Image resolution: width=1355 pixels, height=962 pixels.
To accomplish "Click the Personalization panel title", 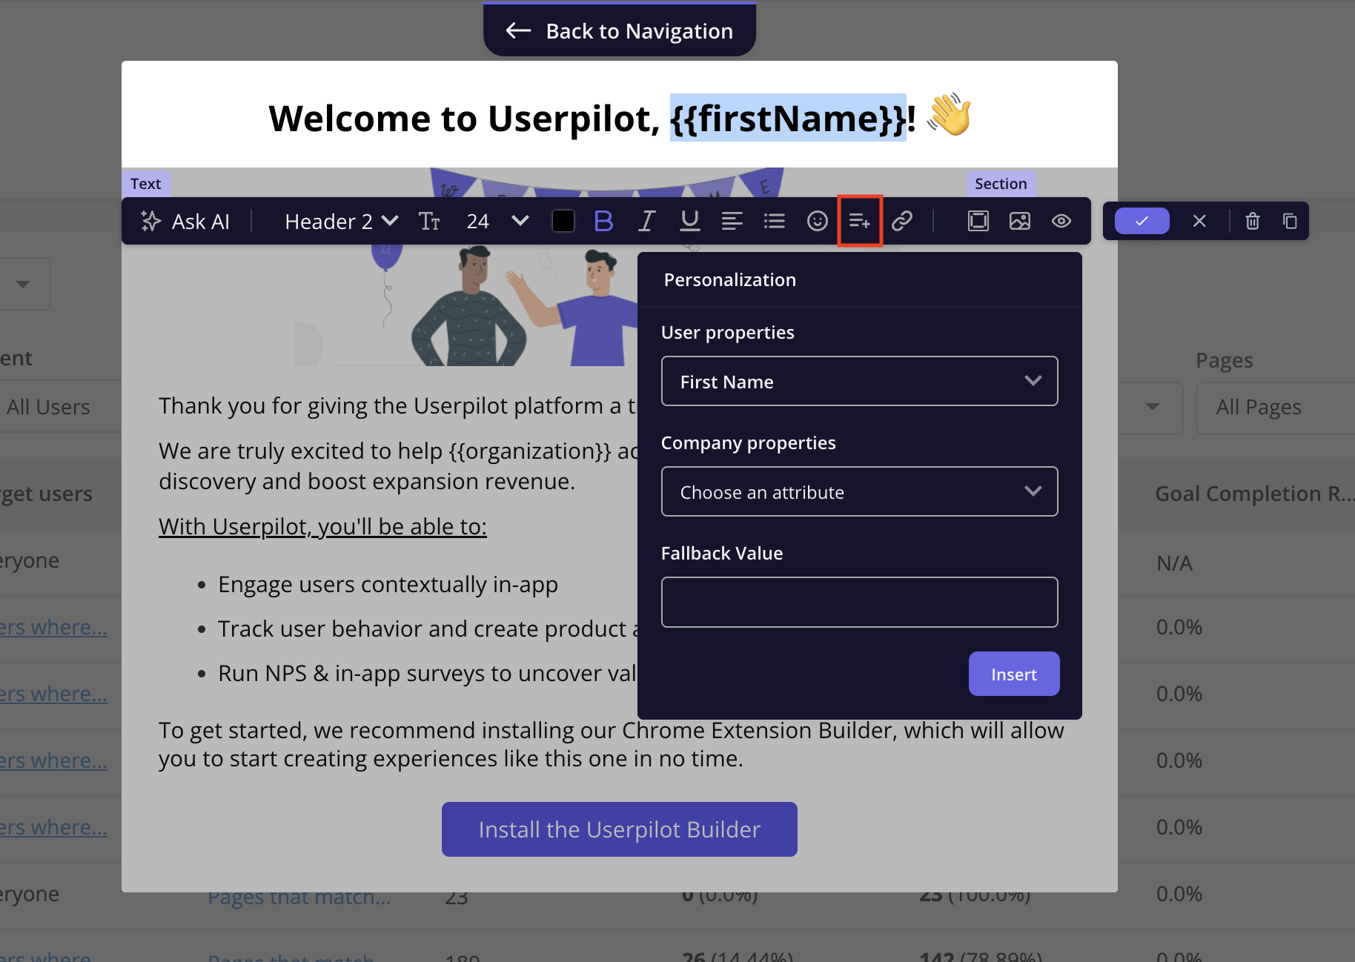I will point(729,279).
